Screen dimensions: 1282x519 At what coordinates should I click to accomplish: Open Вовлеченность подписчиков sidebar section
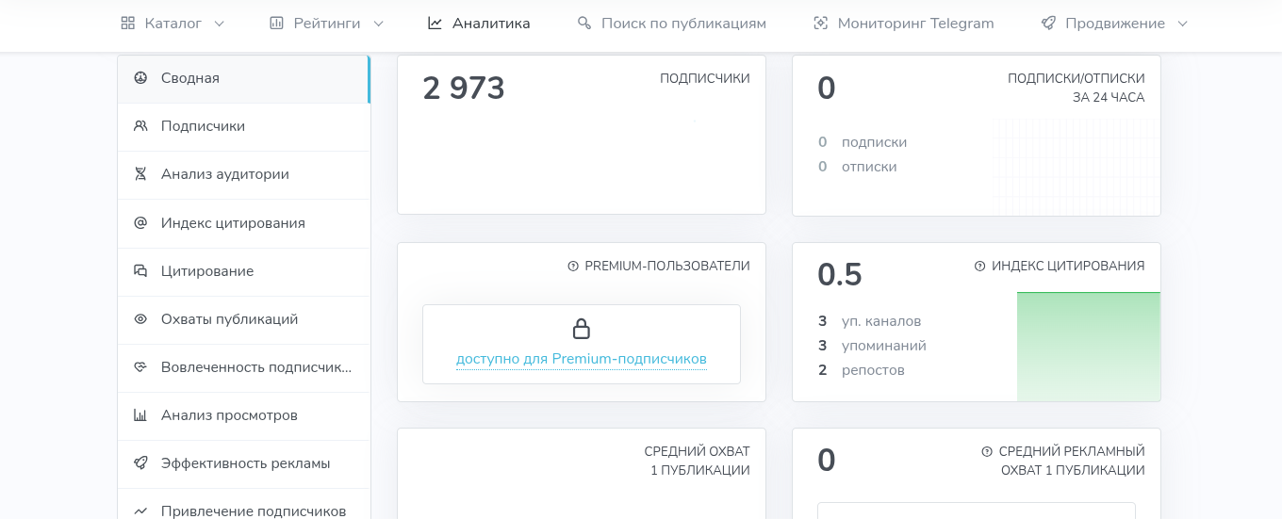[x=243, y=367]
